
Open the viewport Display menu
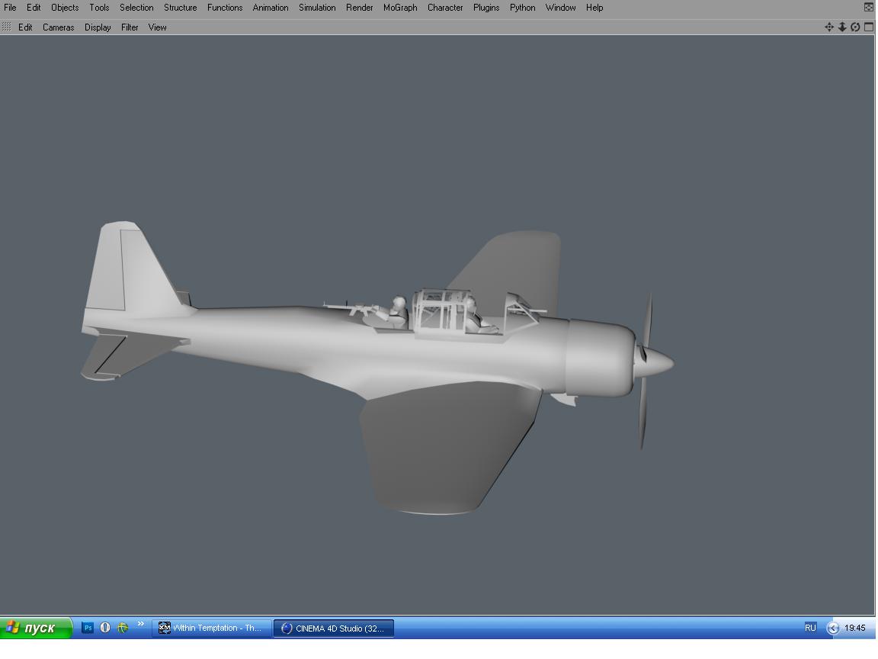[98, 27]
